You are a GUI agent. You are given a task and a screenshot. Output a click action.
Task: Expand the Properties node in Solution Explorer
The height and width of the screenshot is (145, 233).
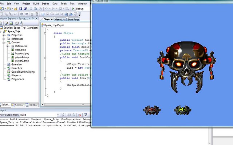pyautogui.click(x=4, y=35)
